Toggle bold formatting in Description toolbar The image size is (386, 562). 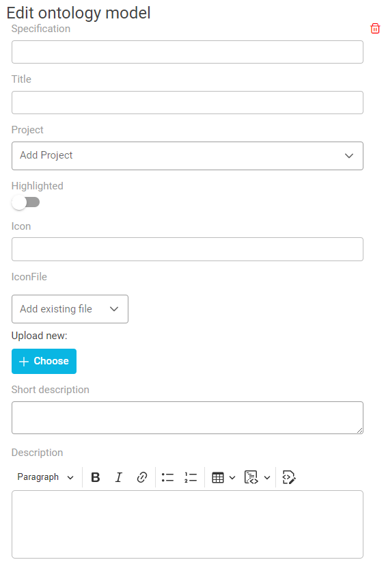click(95, 477)
